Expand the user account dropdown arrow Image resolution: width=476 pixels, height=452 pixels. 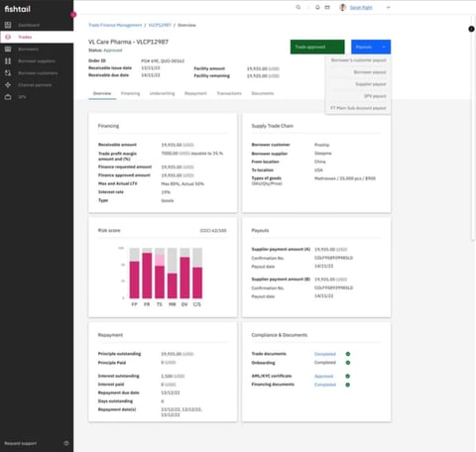point(389,7)
